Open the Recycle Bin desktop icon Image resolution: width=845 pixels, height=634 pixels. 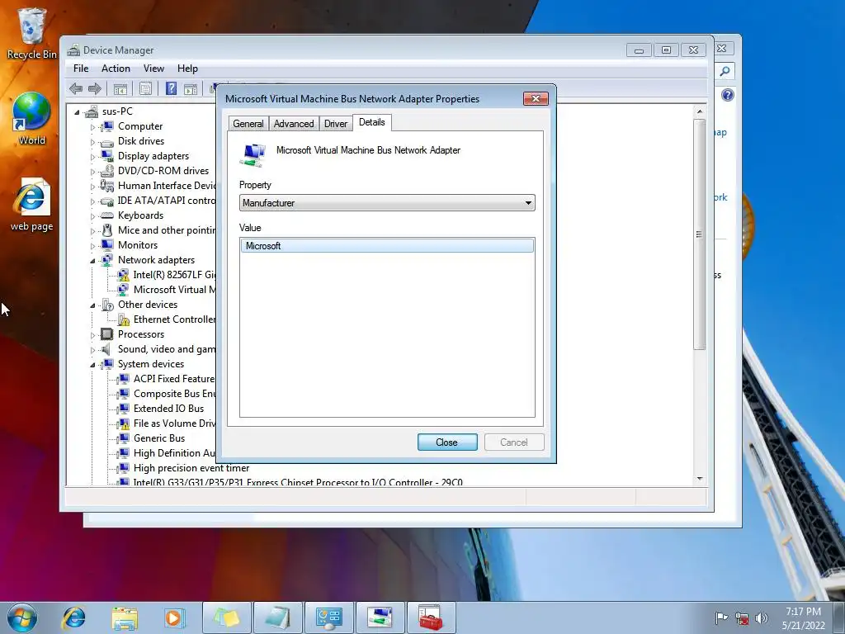pos(31,33)
